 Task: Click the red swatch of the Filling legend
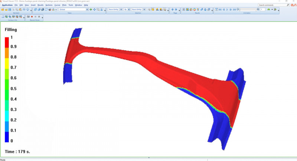[7, 43]
